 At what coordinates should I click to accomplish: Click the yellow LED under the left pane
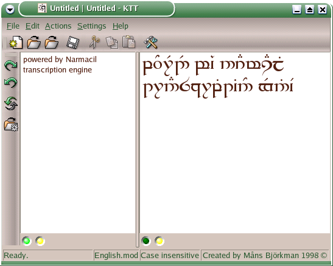[40, 241]
